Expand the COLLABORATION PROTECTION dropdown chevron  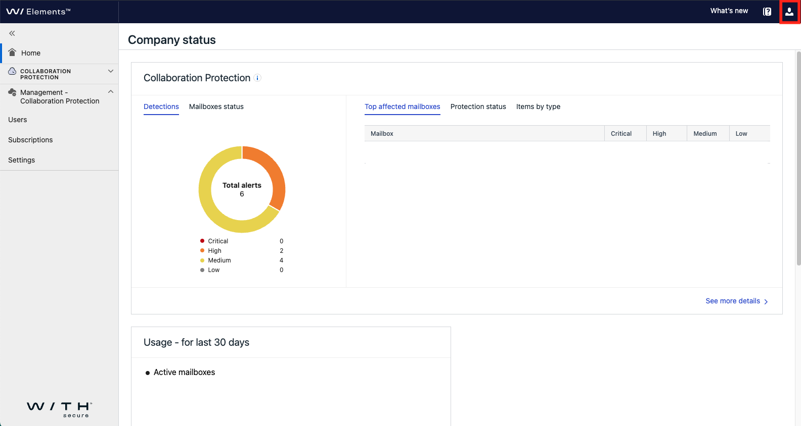(111, 71)
